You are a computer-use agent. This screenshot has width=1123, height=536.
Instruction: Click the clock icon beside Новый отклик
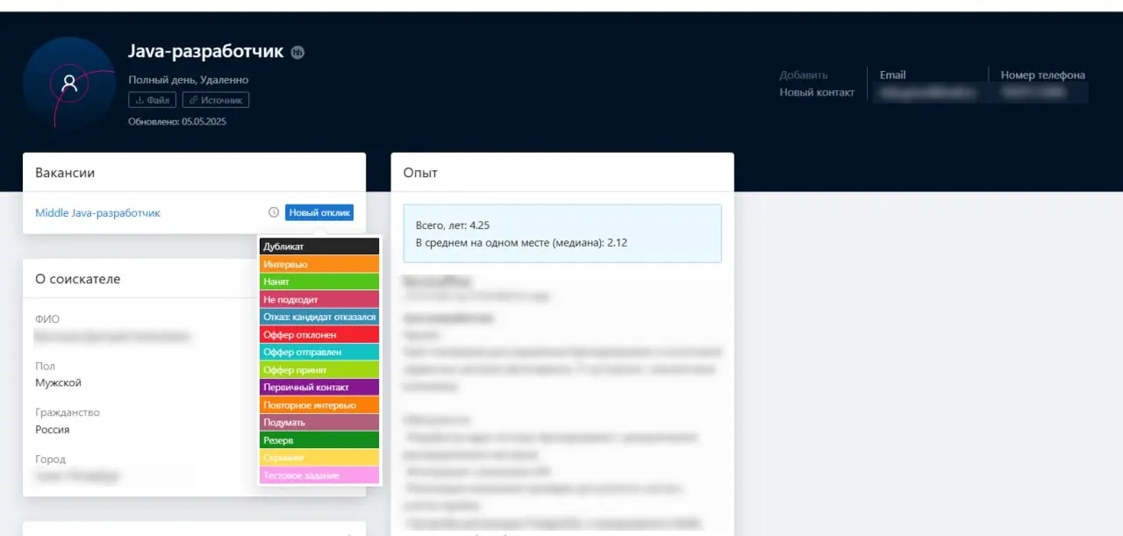pos(274,212)
